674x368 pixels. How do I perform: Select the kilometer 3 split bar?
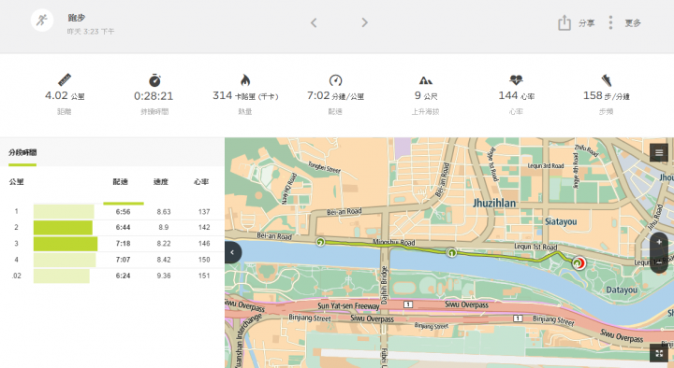tap(66, 243)
